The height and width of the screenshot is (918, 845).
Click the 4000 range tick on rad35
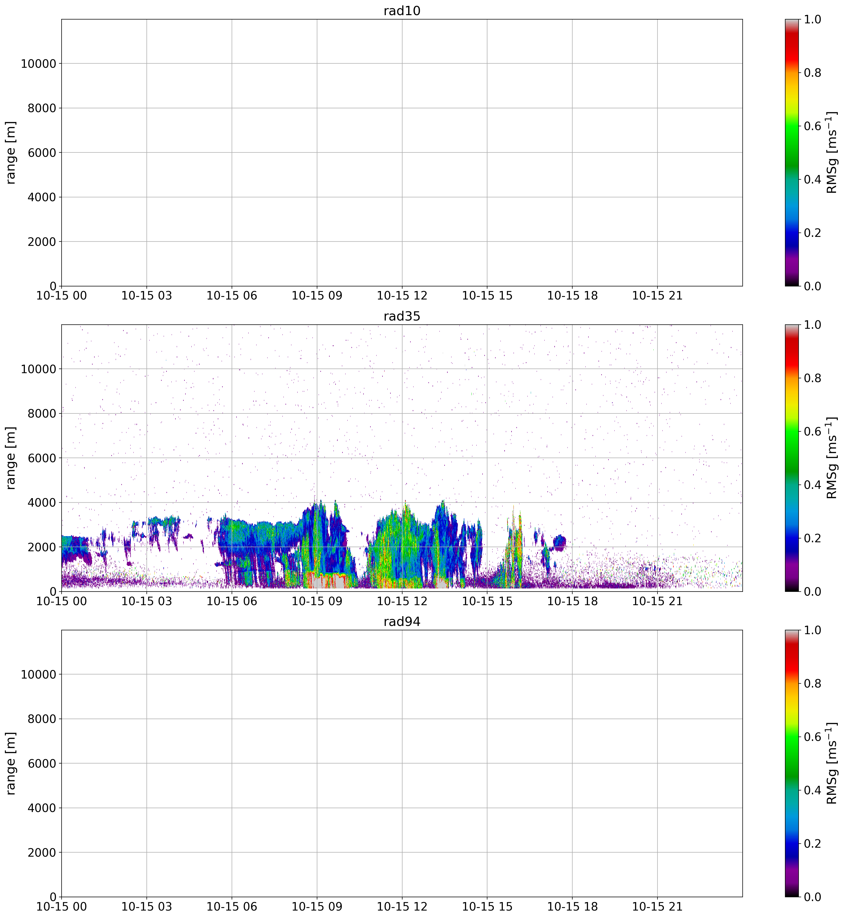point(42,503)
